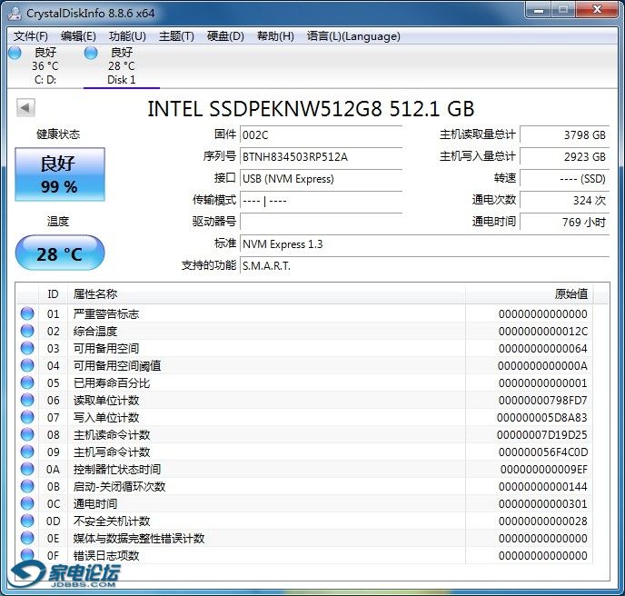Open the 主题(T) menu
Screen dimensions: 625x596
pos(176,36)
